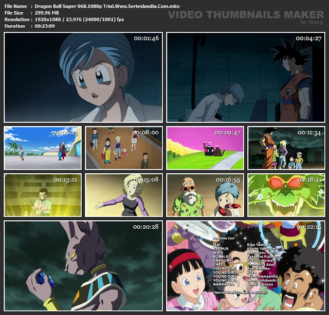This screenshot has height=315, width=329.
Task: Click the 'WHIS' cast credit line
Action: [218, 252]
